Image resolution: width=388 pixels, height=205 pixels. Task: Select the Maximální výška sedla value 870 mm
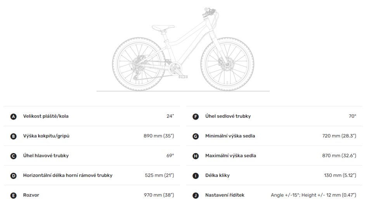point(339,156)
